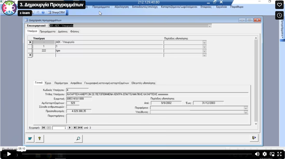
Task: Jump to first record in navigator
Action: [x=44, y=128]
